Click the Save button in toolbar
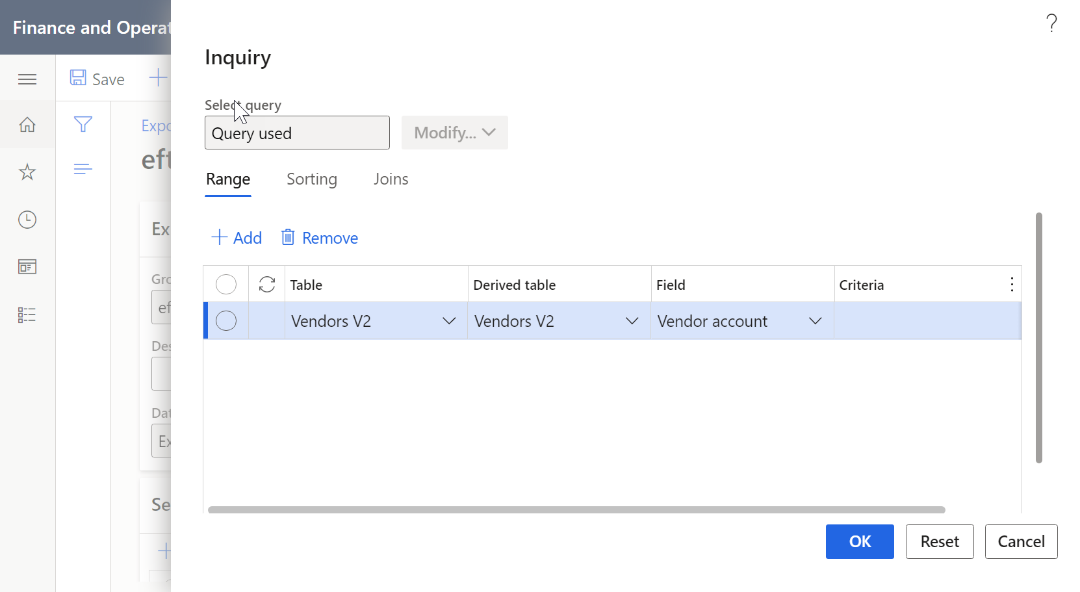1080x592 pixels. [97, 79]
